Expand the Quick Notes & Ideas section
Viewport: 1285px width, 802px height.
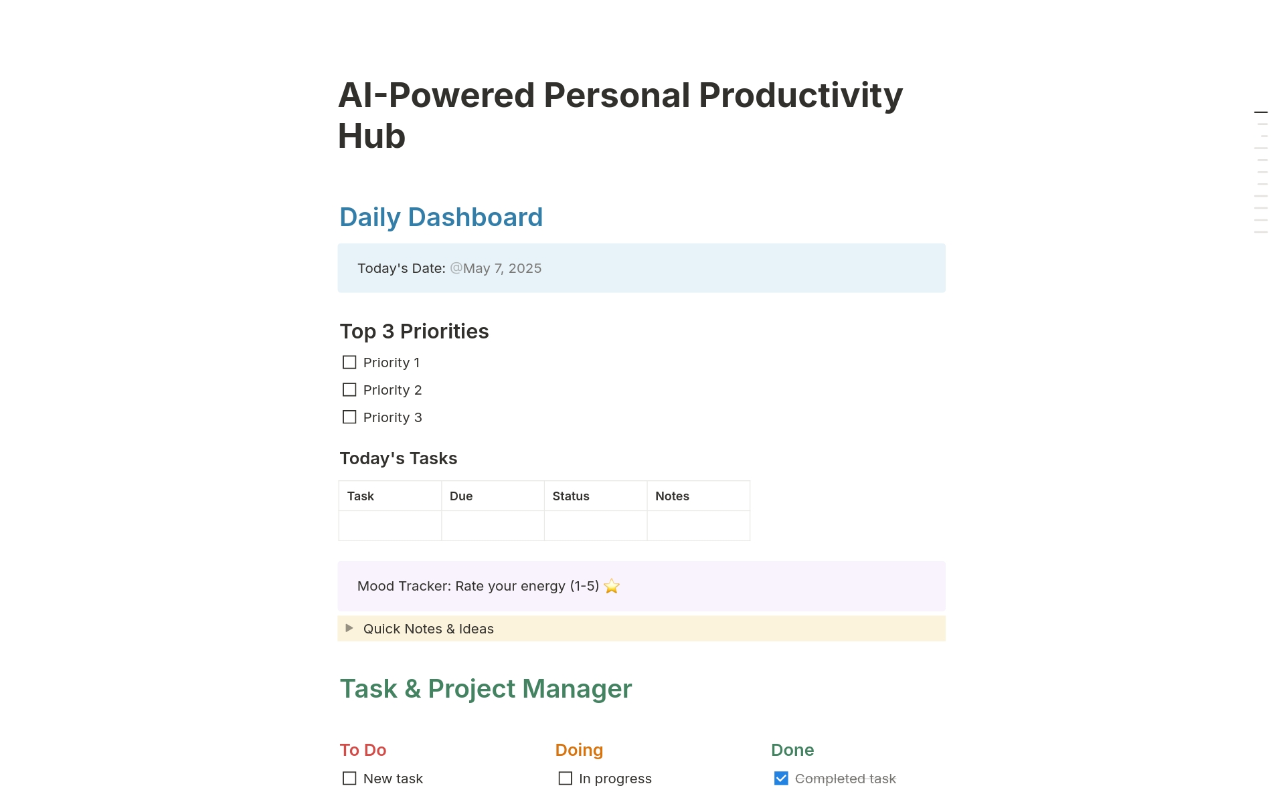[x=349, y=628]
